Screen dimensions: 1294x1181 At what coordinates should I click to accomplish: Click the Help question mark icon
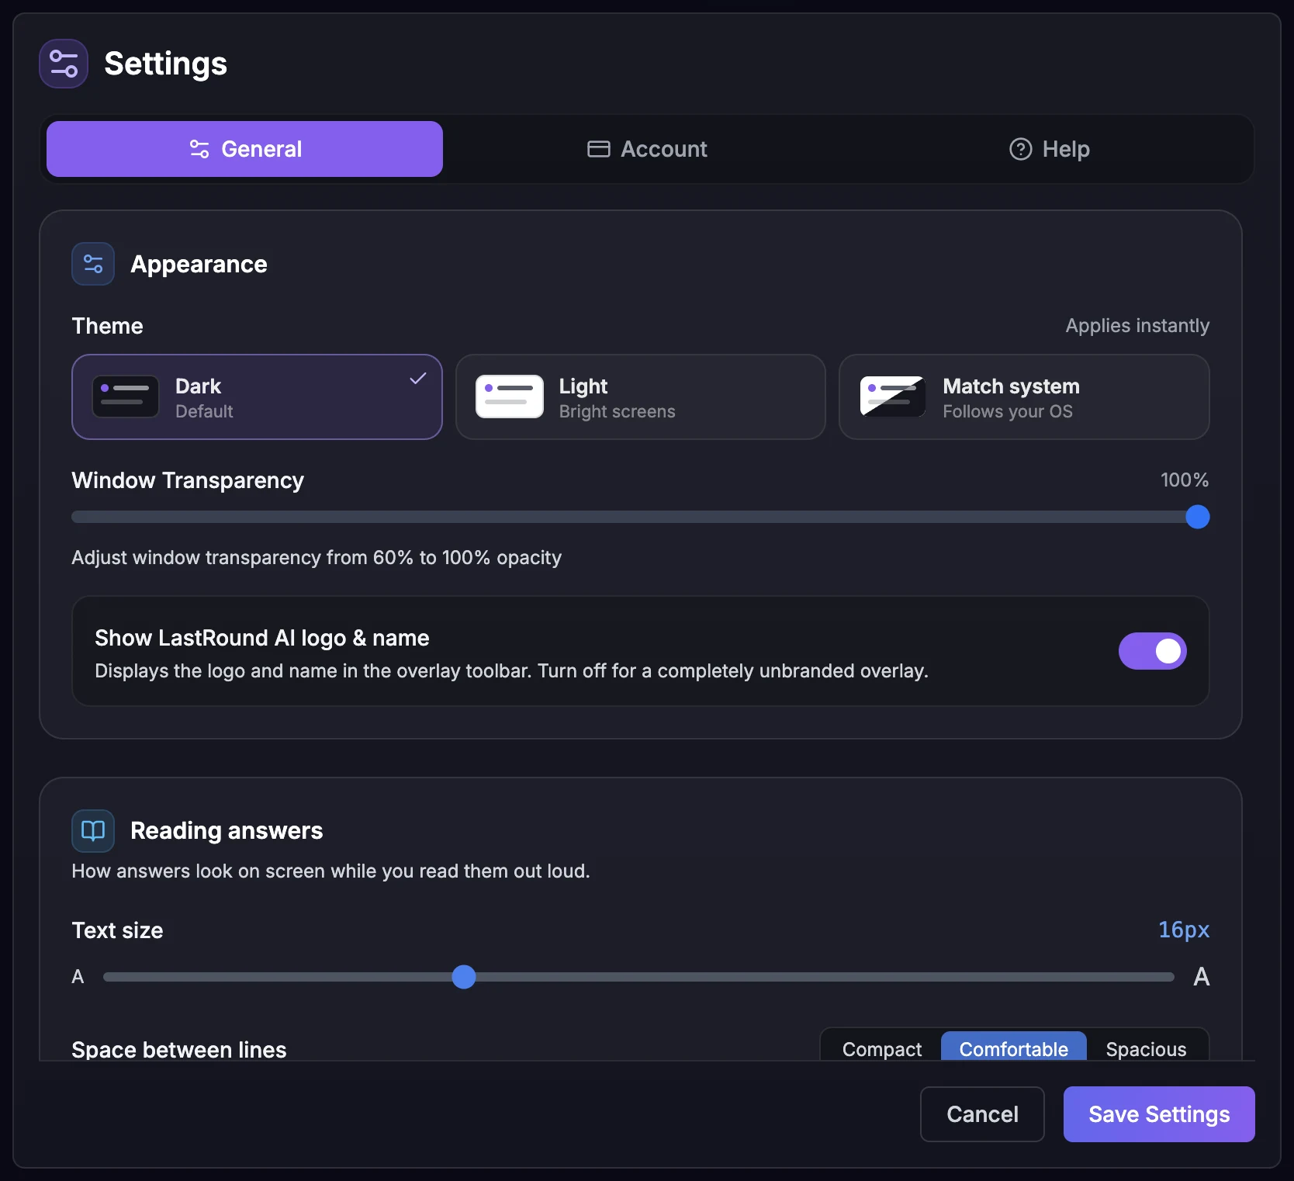[x=1020, y=149]
